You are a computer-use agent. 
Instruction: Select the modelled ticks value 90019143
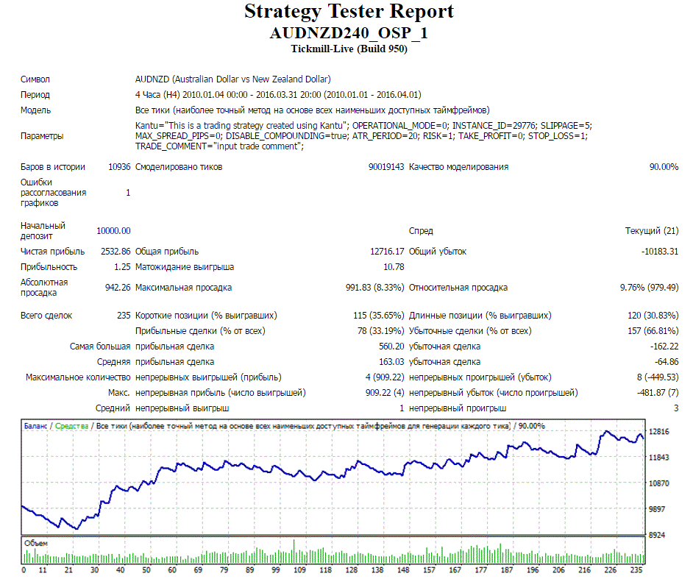[385, 166]
